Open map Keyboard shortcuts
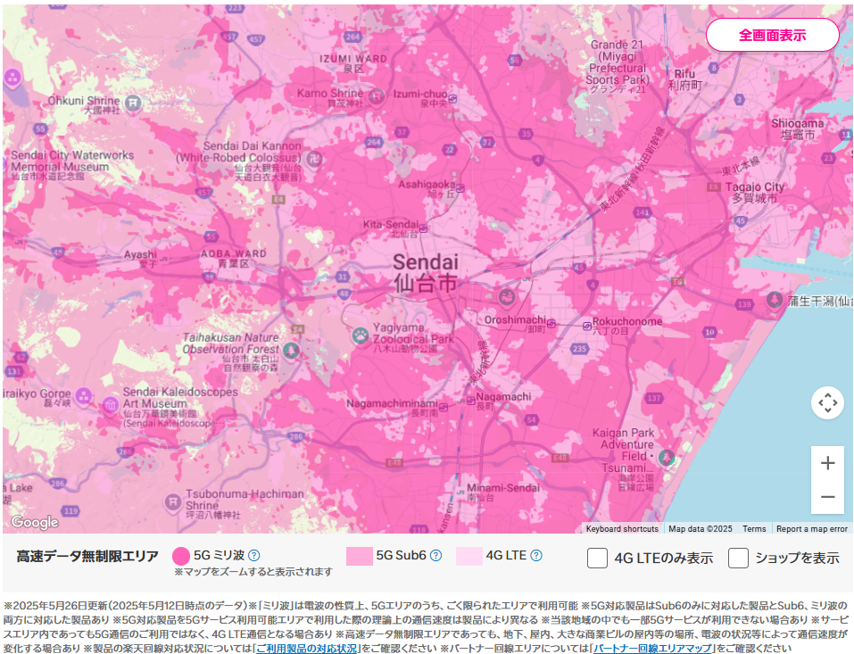 point(622,529)
